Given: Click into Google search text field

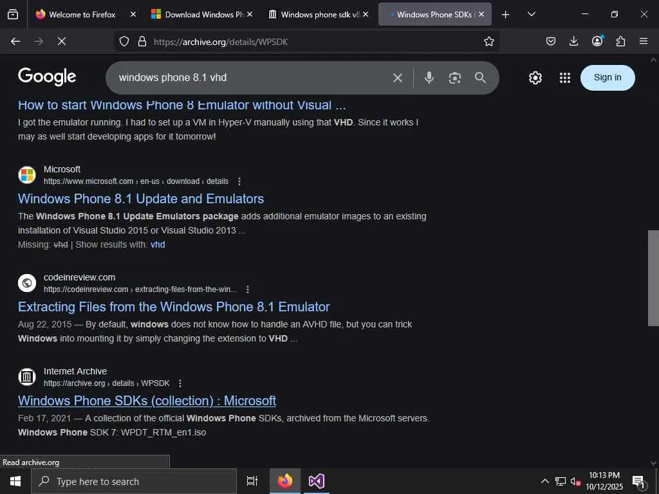Looking at the screenshot, I should click(x=252, y=78).
